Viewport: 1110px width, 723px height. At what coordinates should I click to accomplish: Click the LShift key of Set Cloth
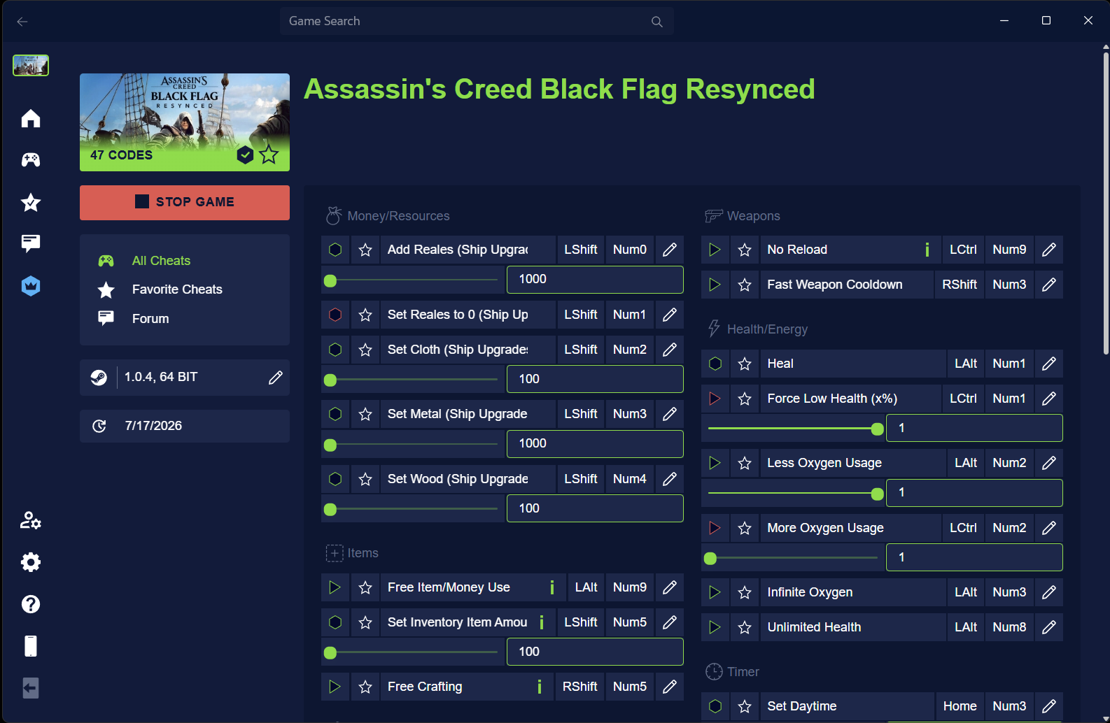581,350
